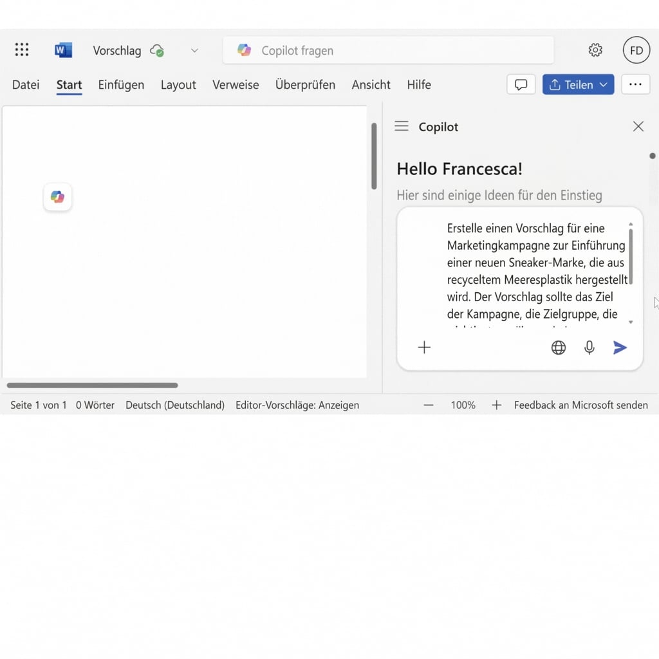Click the globe web icon
Image resolution: width=659 pixels, height=659 pixels.
(x=558, y=348)
